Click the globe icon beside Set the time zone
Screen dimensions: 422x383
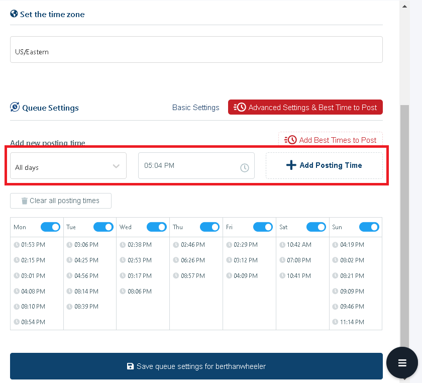click(14, 14)
